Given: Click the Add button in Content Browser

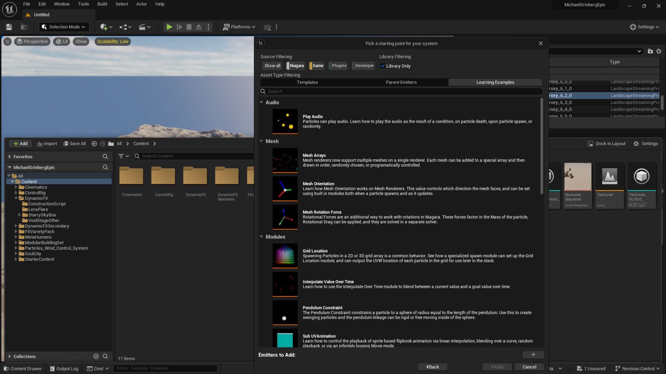Looking at the screenshot, I should tap(20, 144).
